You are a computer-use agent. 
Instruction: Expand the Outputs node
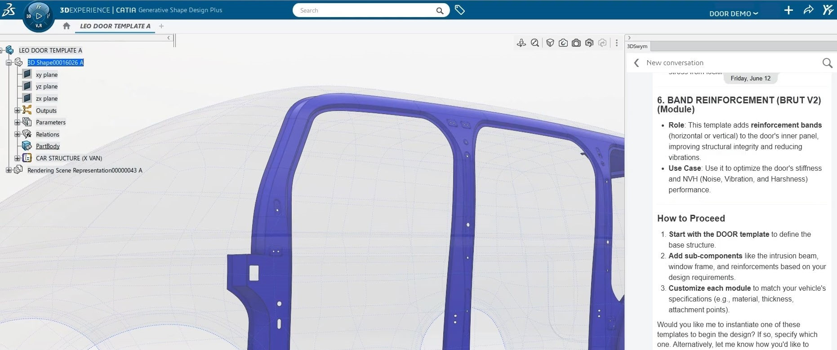(17, 110)
